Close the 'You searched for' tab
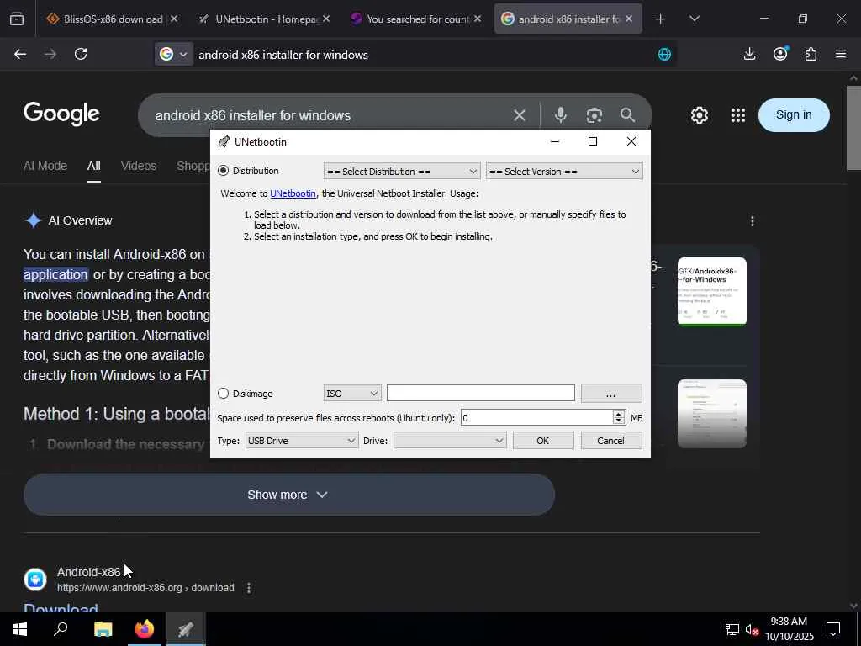Image resolution: width=861 pixels, height=646 pixels. tap(478, 19)
